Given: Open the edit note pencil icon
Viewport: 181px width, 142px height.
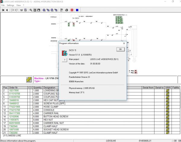Looking at the screenshot, I should [x=62, y=10].
